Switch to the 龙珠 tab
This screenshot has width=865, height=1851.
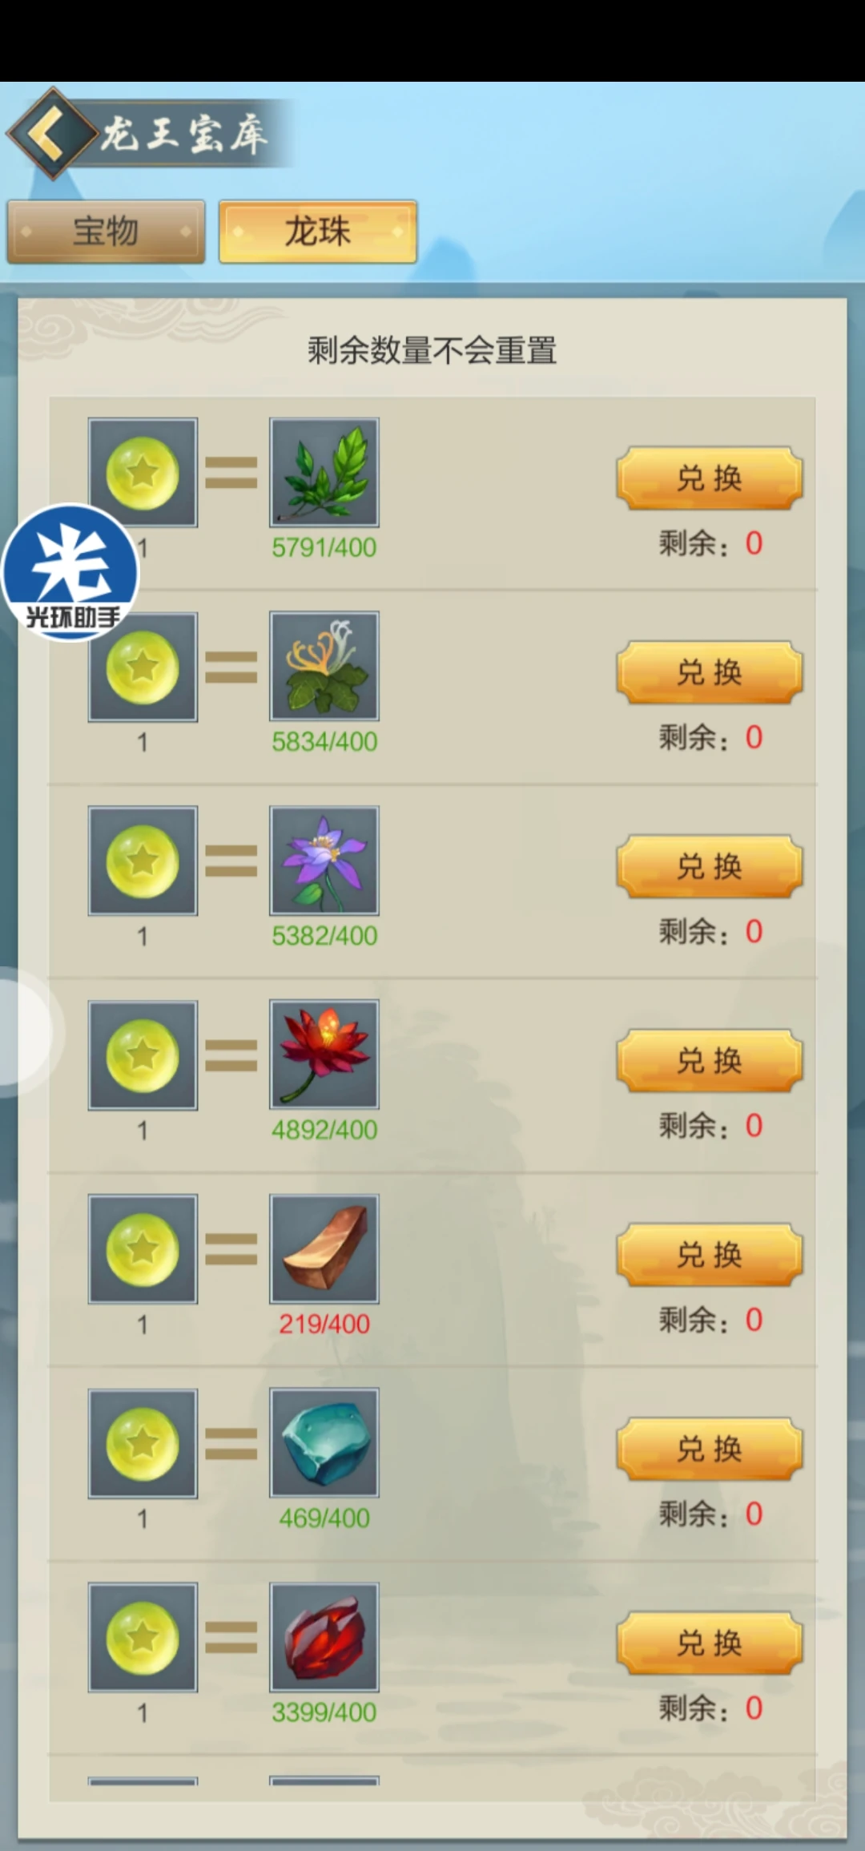(x=318, y=232)
